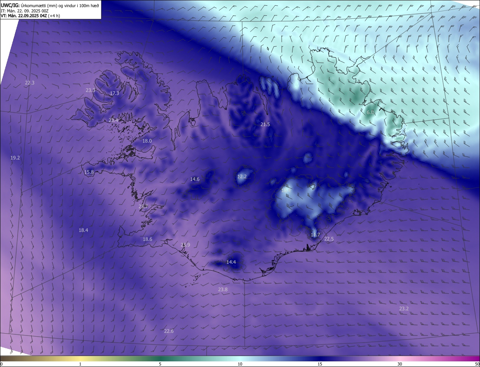Select the 'IT: Mán. 22. 09. 2025 00Z' line
The width and height of the screenshot is (480, 367).
tap(25, 11)
